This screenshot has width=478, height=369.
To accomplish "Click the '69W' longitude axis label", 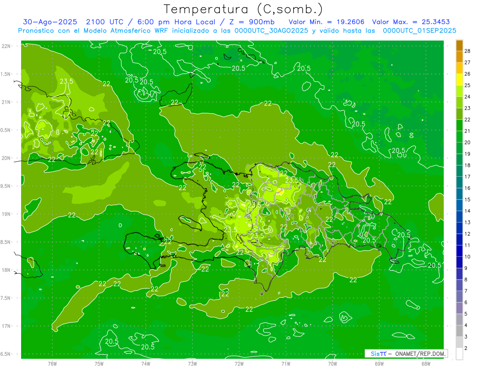I will pos(379,363).
